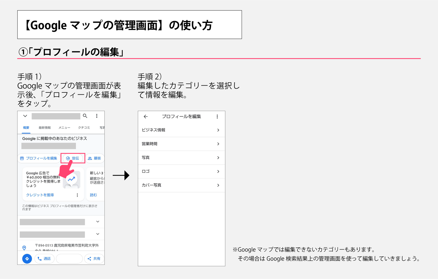Tap the プロフィールを編集 button
438x279 pixels.
pos(39,158)
